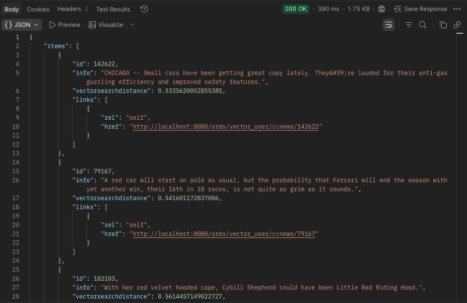
Task: Open the JSON format dropdown
Action: [23, 25]
